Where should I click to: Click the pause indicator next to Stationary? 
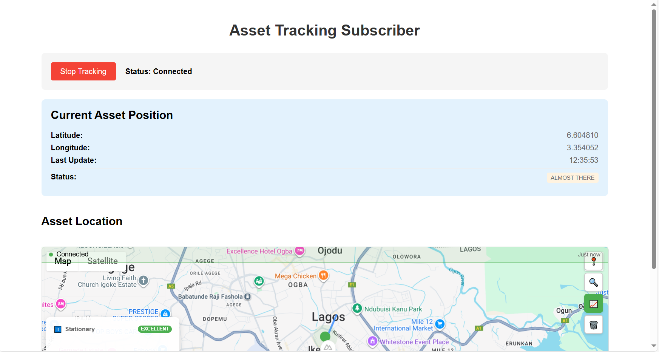[58, 329]
